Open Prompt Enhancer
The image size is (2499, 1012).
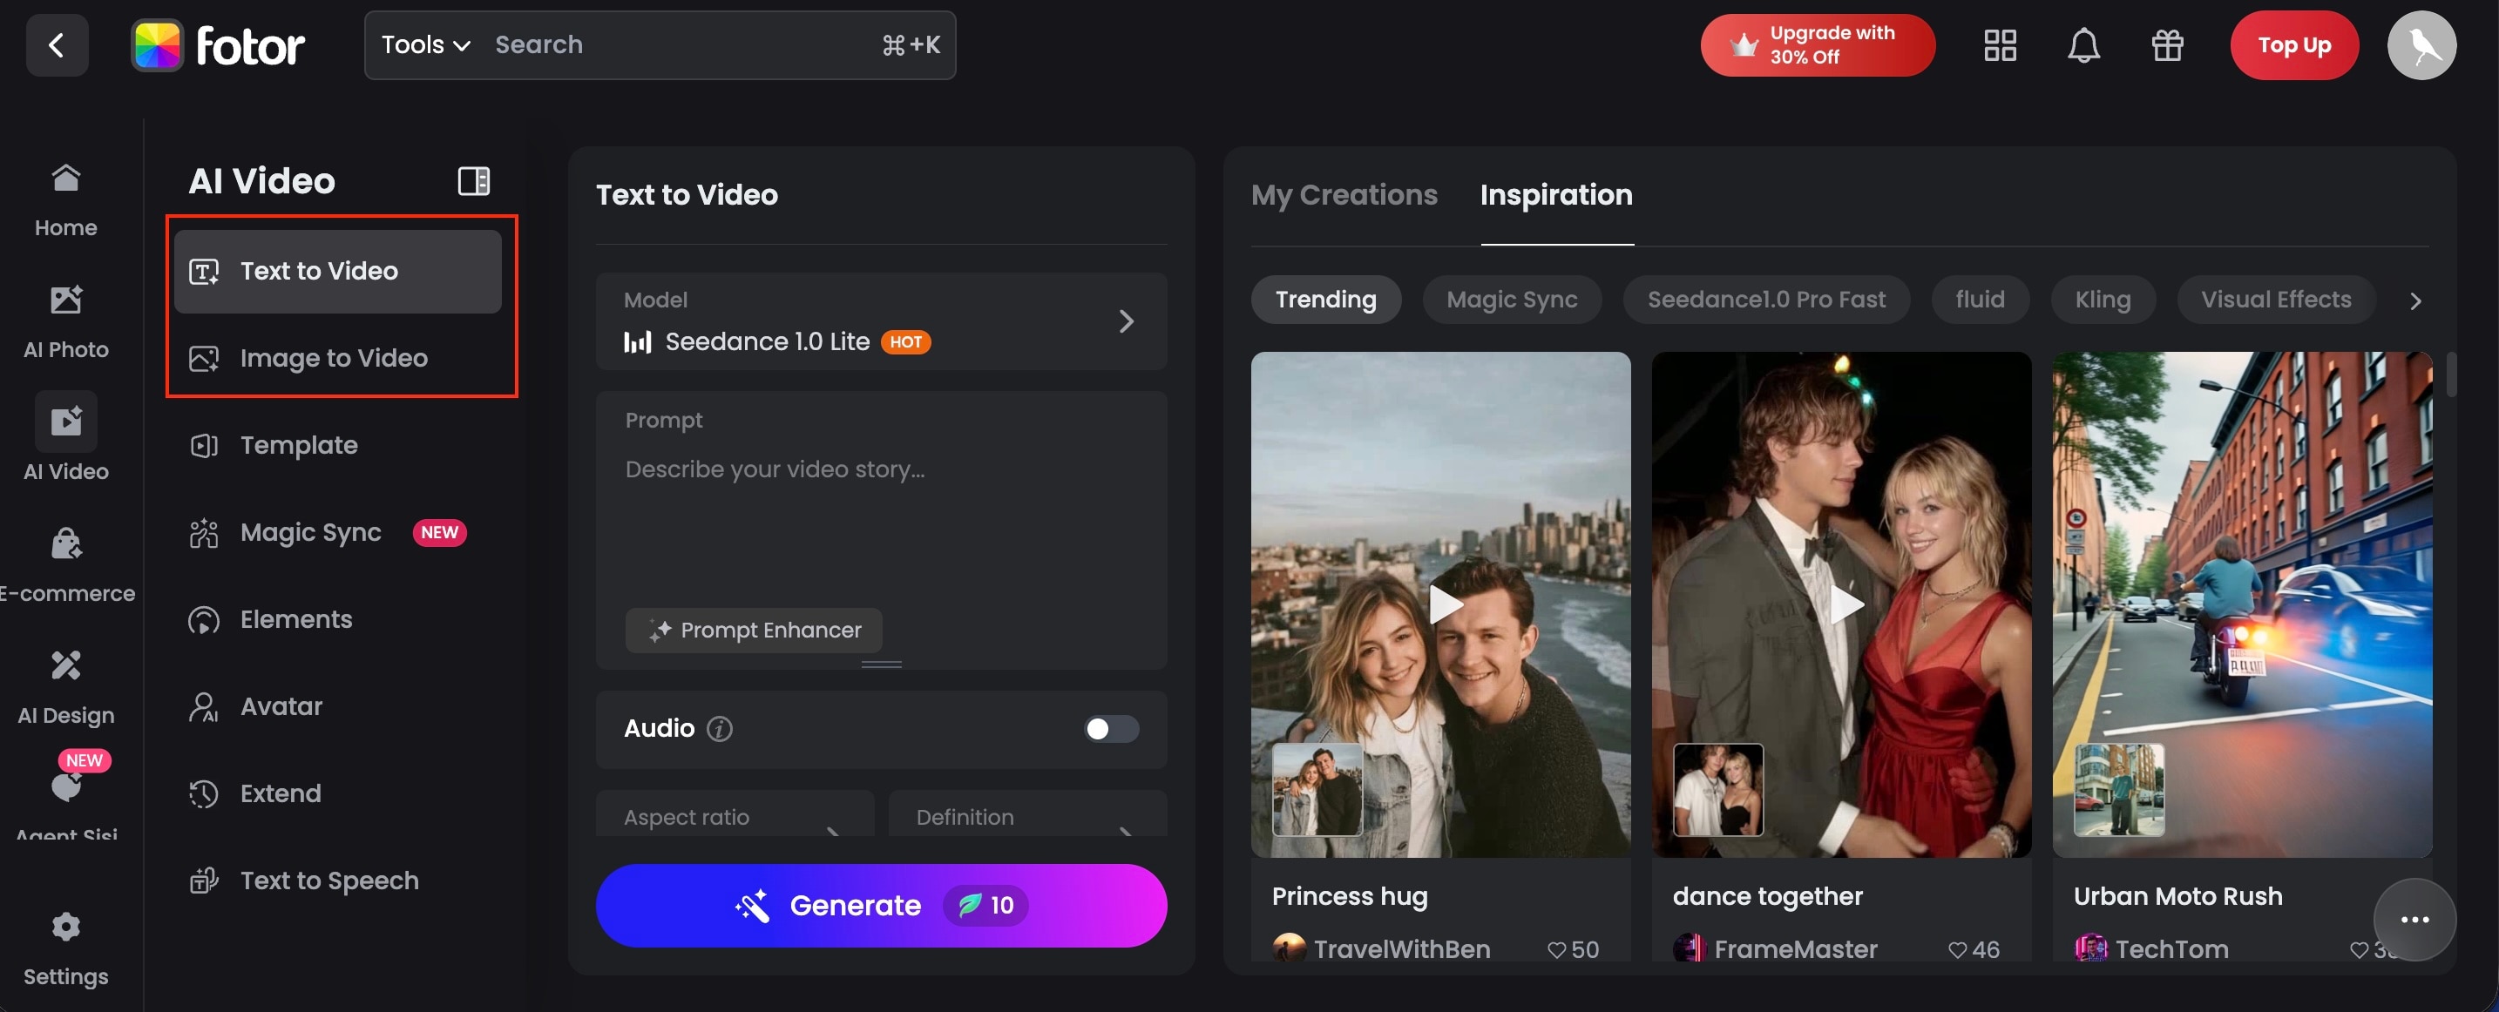[754, 630]
